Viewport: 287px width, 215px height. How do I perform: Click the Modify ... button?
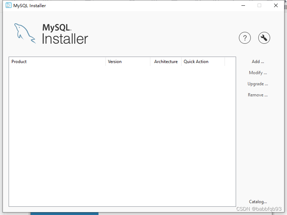[258, 73]
